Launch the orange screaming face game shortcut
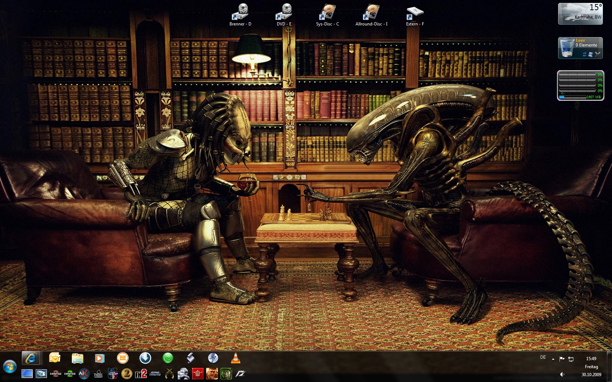Screen dimensions: 612x382 click(212, 374)
